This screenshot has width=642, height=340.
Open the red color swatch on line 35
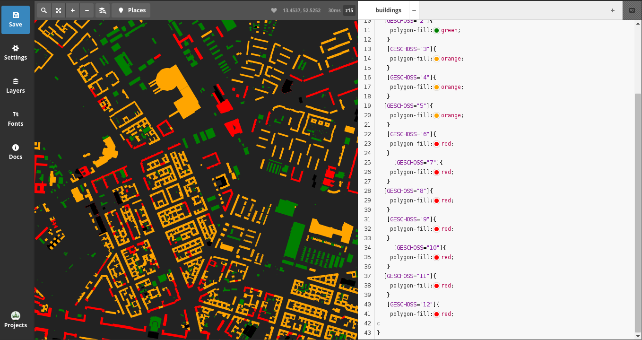[x=436, y=257]
